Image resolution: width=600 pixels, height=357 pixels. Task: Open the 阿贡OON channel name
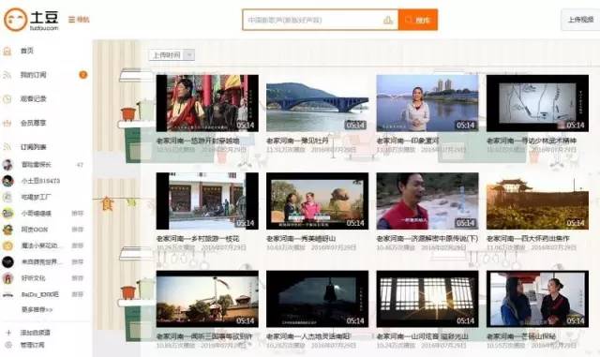(x=35, y=230)
